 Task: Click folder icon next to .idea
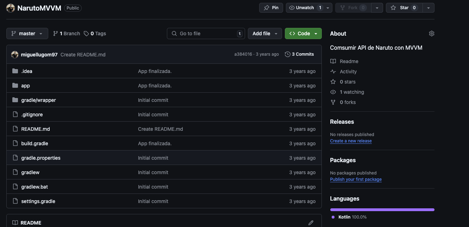[x=15, y=71]
